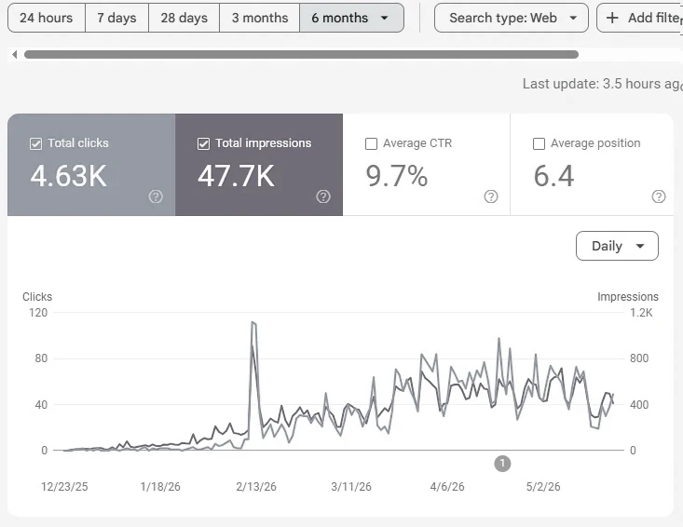Uncheck the Total impressions checkbox
Screen dimensions: 683x527
203,143
